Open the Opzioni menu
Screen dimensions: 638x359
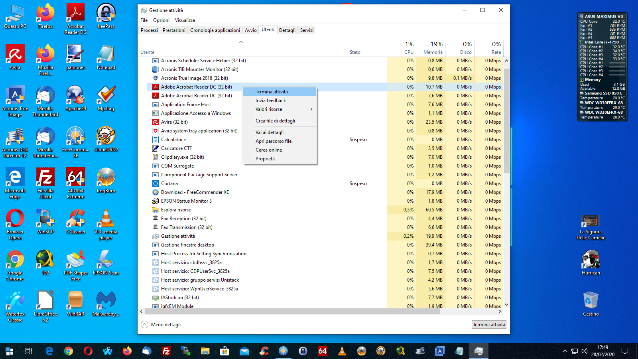pyautogui.click(x=161, y=20)
